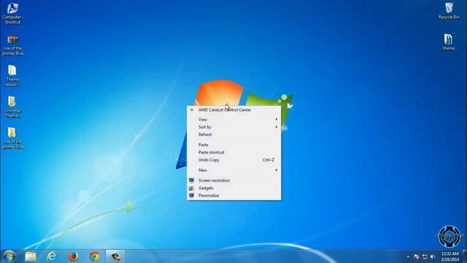Choose AMD Catalyst Control Center in context menu
467x263 pixels.
pyautogui.click(x=233, y=110)
